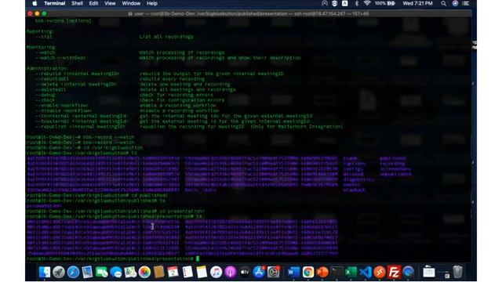
Task: Open Finder from the dock
Action: (44, 272)
